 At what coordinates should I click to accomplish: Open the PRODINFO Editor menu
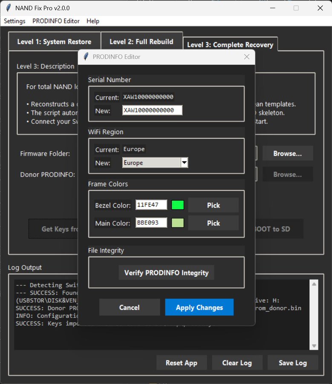tap(56, 21)
